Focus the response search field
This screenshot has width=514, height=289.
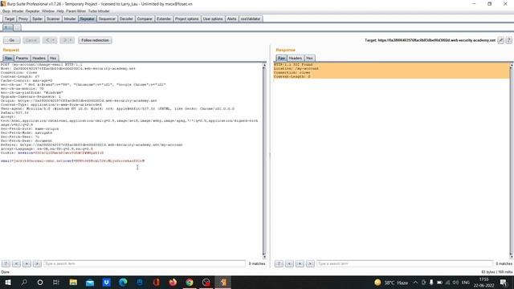[405, 263]
